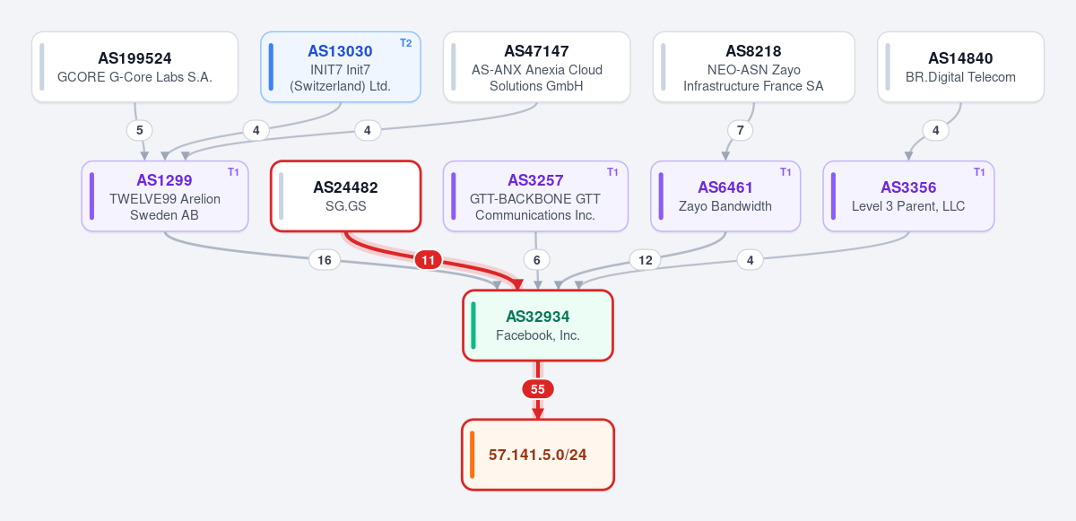Click the T2 tier tag on AS13030
Image resolution: width=1076 pixels, height=521 pixels.
click(x=405, y=43)
